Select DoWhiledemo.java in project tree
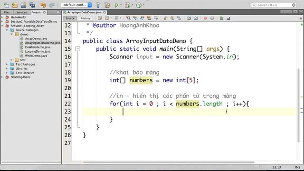 [x=38, y=47]
